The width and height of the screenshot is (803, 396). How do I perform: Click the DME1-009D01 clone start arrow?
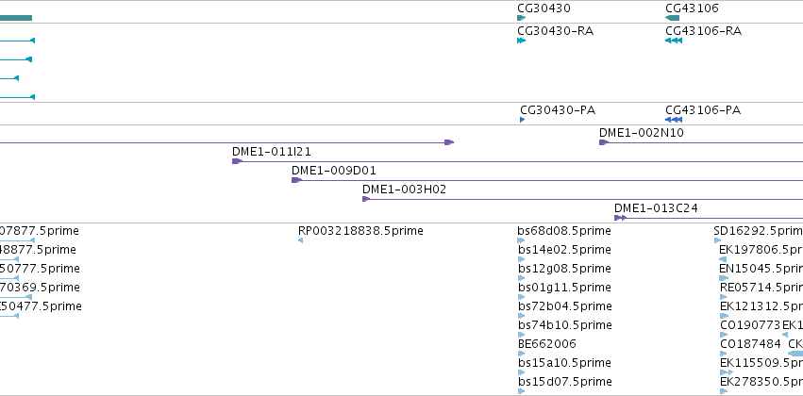click(296, 180)
